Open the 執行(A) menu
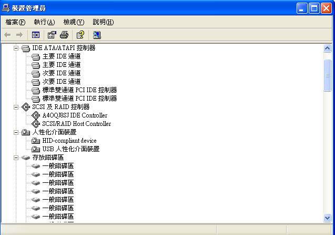The width and height of the screenshot is (335, 235). click(x=44, y=22)
